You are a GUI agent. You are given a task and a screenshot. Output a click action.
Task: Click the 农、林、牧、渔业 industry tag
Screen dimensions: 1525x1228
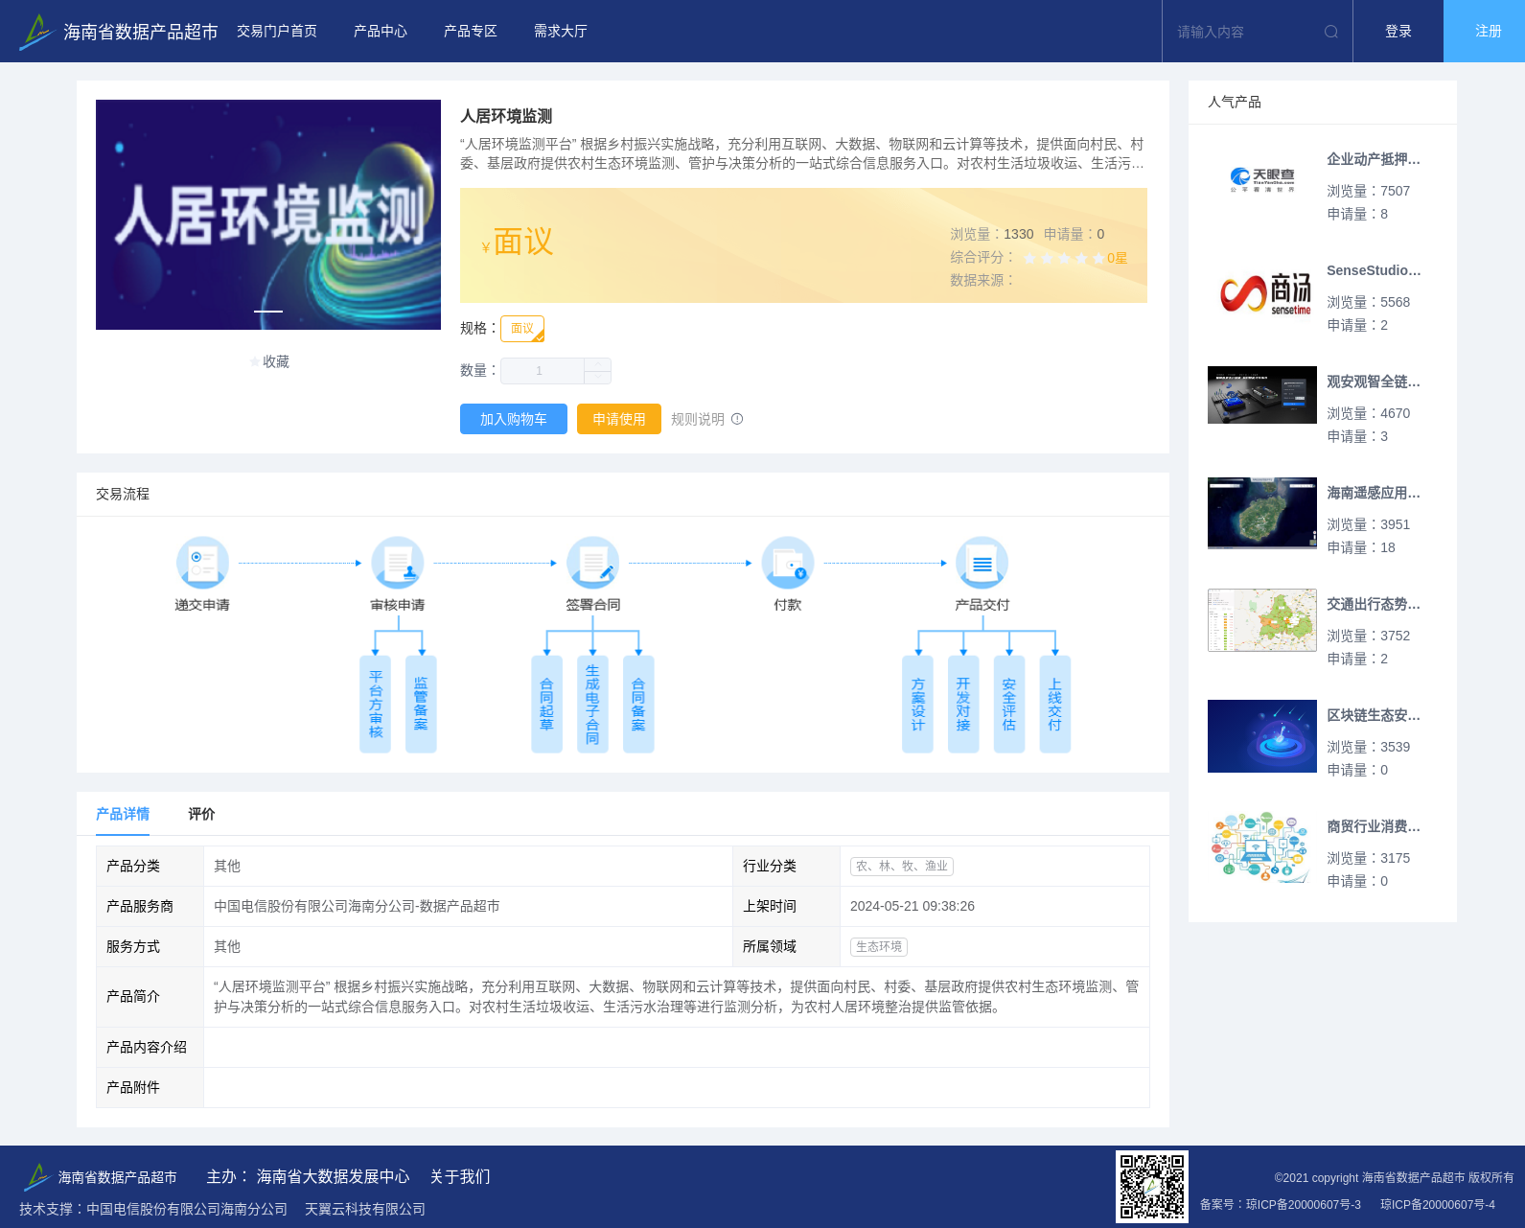pos(902,866)
